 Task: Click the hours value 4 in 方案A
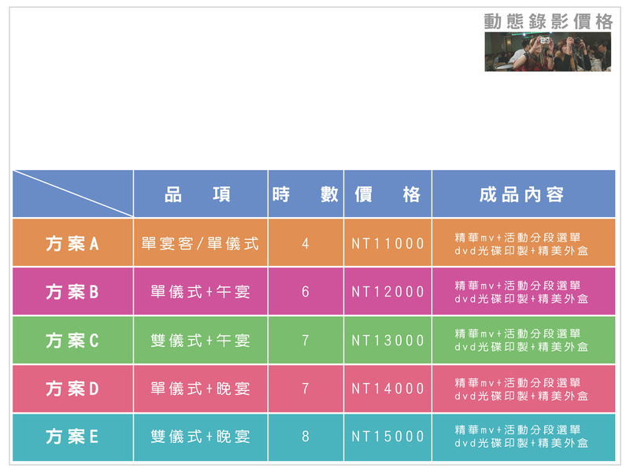pyautogui.click(x=306, y=243)
